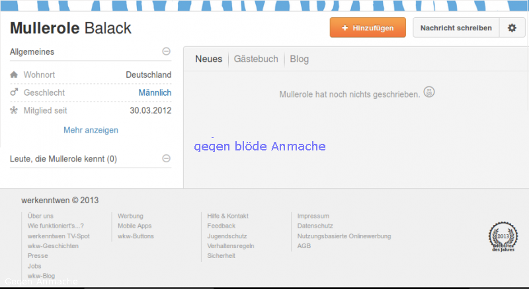
Task: Visit the Datenschutz footer link
Action: tap(314, 226)
